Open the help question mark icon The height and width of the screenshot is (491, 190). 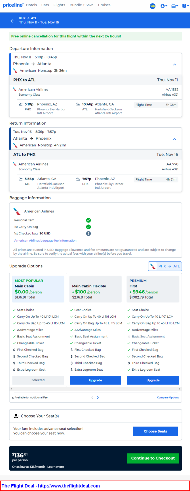[185, 6]
